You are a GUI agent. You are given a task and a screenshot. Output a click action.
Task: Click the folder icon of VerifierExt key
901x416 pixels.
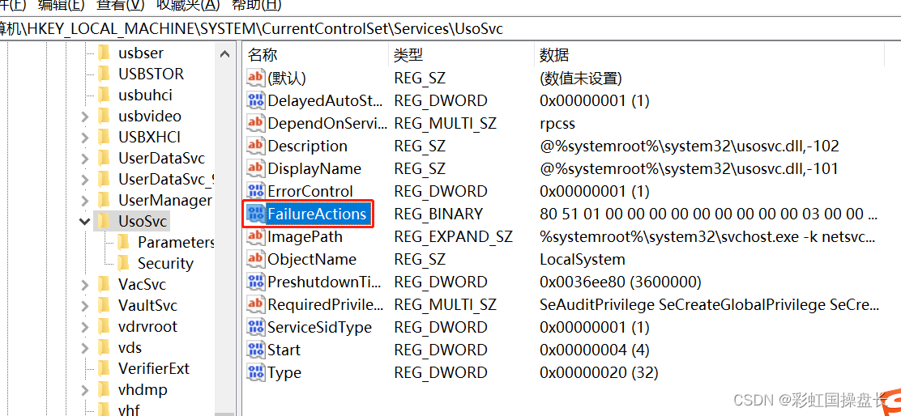click(104, 368)
